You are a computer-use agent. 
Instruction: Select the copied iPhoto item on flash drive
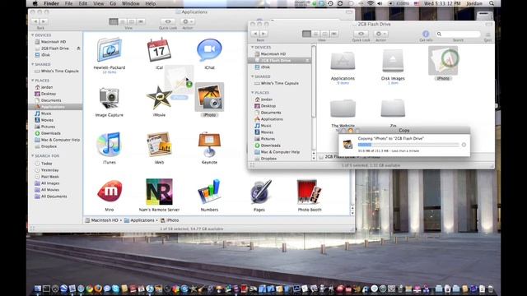tap(443, 60)
